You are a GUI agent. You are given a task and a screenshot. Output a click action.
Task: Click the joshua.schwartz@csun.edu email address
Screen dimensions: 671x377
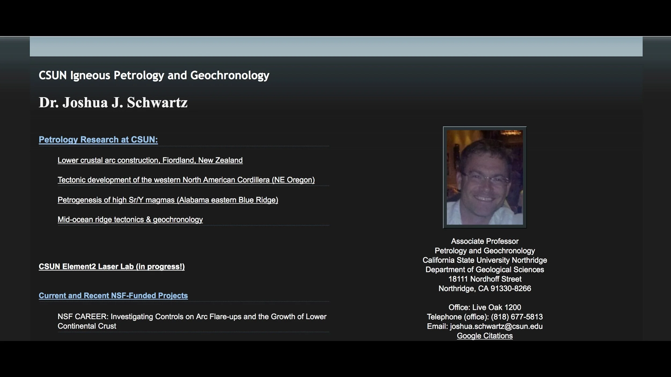496,326
